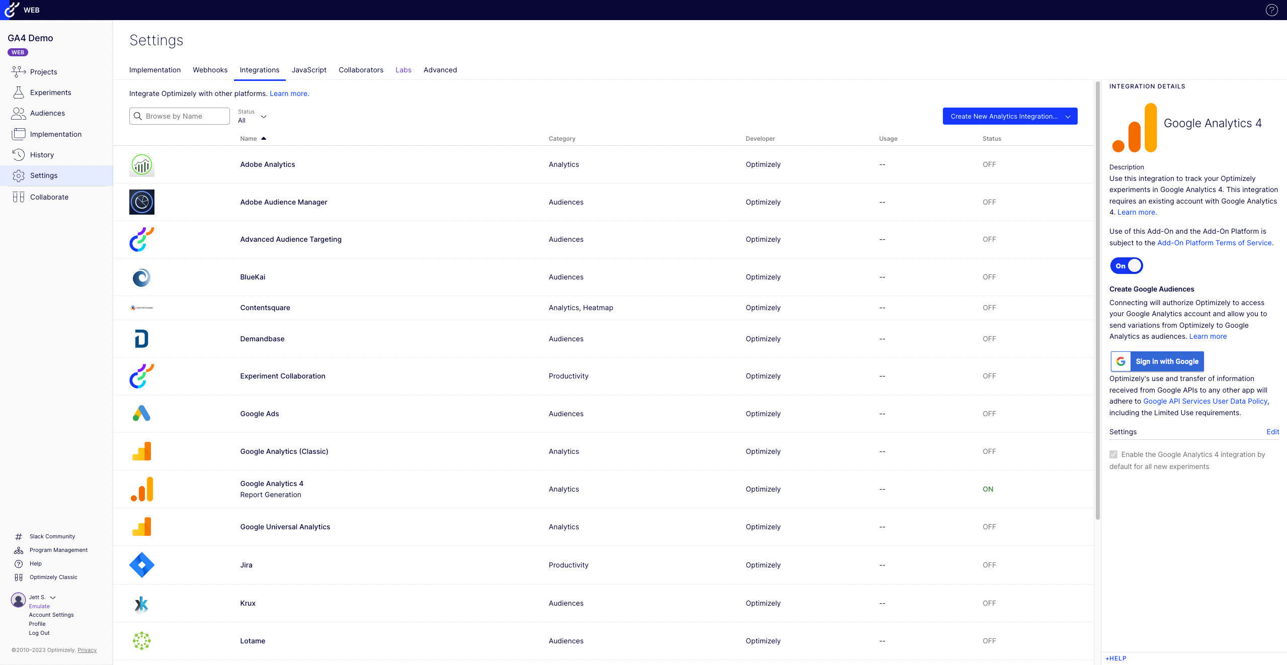Click the Browse by Name search field
Viewport: 1287px width, 665px height.
[x=180, y=116]
